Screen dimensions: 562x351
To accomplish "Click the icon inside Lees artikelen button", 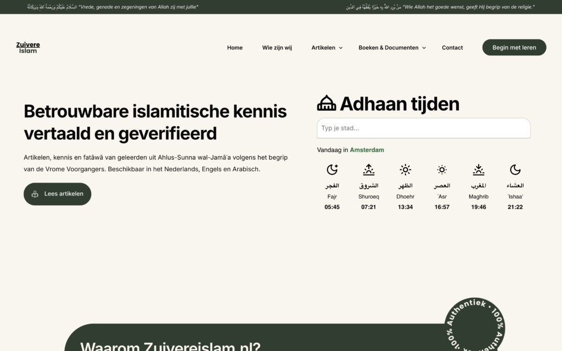I will 35,194.
